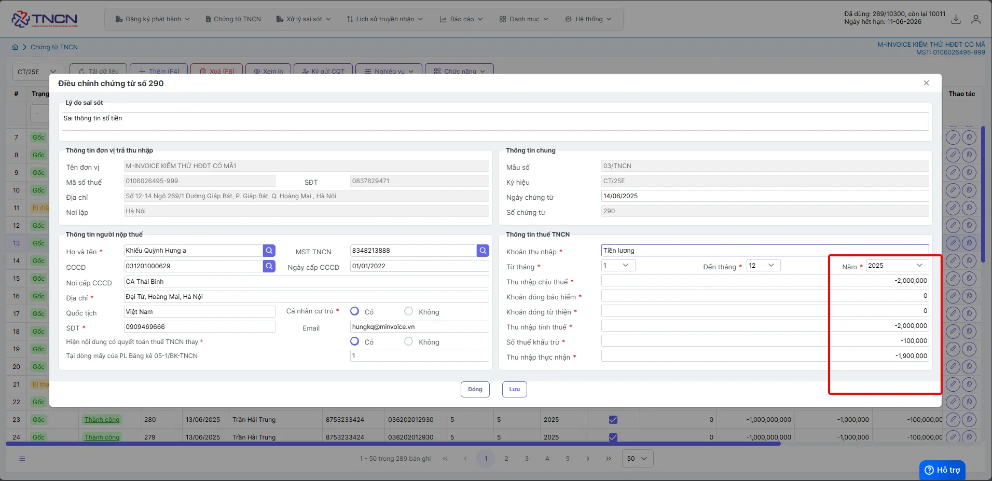Click edit pencil icon in row 23
The image size is (992, 481).
(953, 419)
